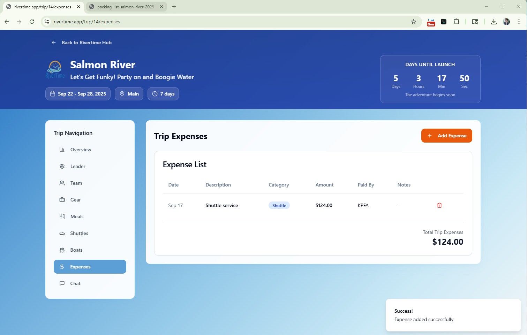Go to the Shuttles section
527x335 pixels.
click(x=79, y=233)
